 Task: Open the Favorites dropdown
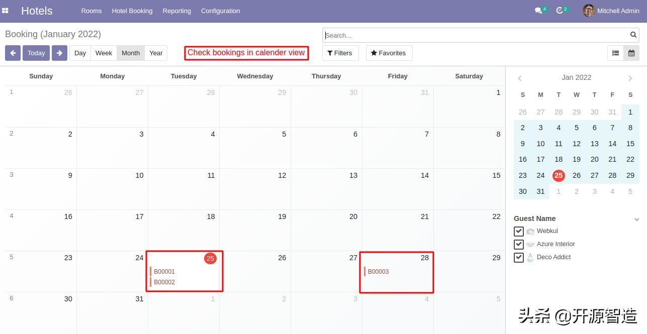tap(389, 53)
